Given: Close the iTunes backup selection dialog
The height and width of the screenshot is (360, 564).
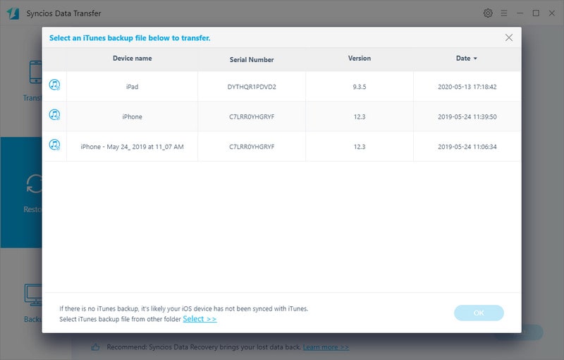Looking at the screenshot, I should coord(508,37).
